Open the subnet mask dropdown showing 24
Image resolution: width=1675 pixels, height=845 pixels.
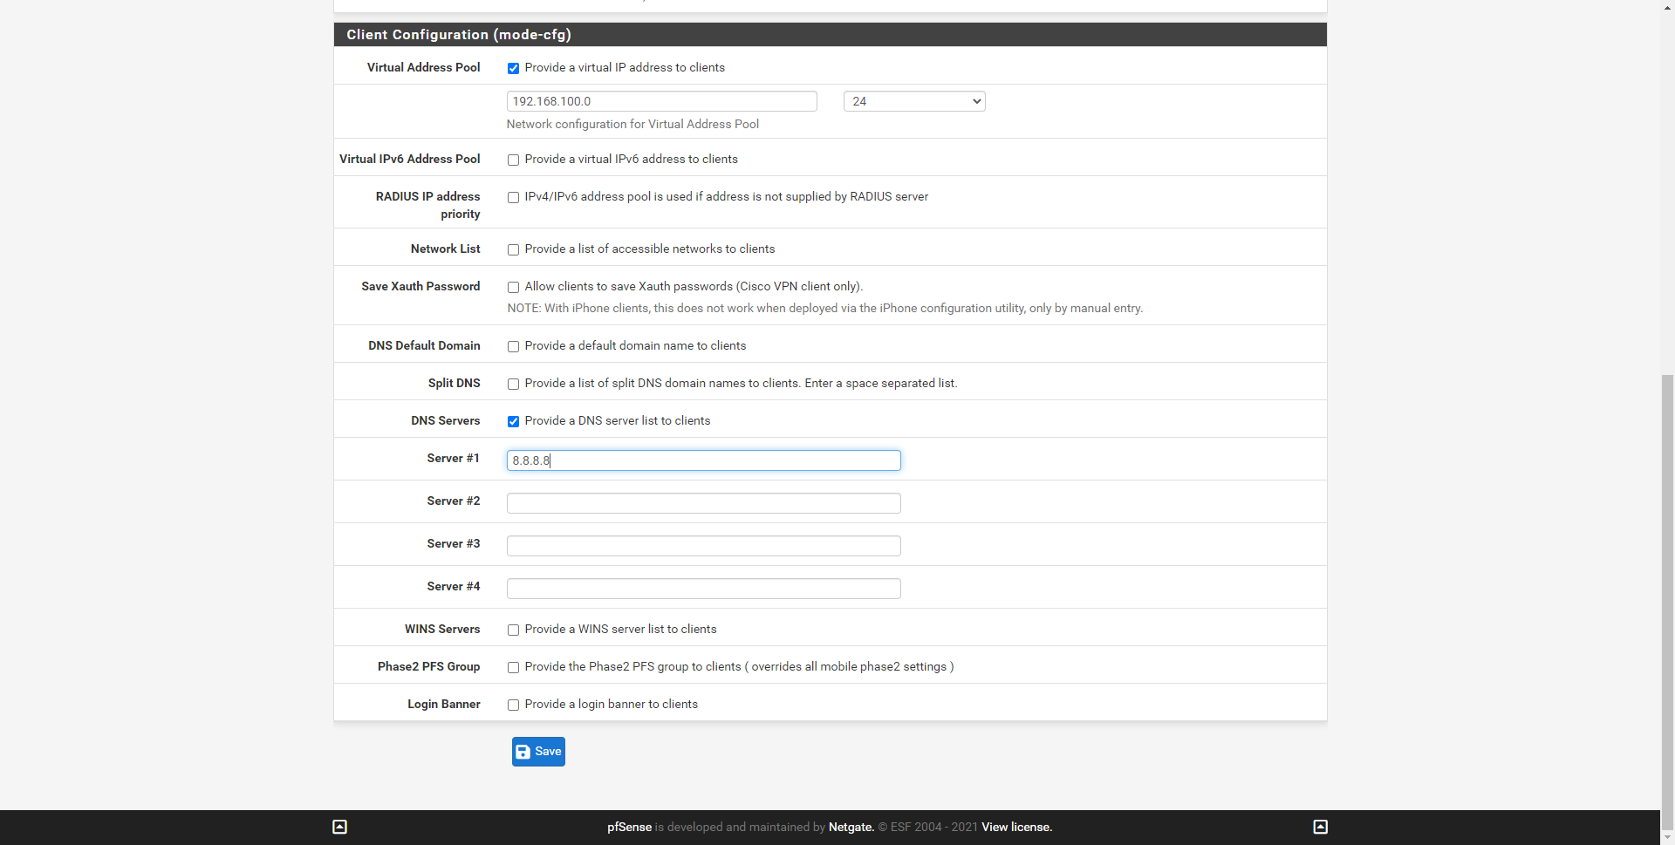coord(914,101)
